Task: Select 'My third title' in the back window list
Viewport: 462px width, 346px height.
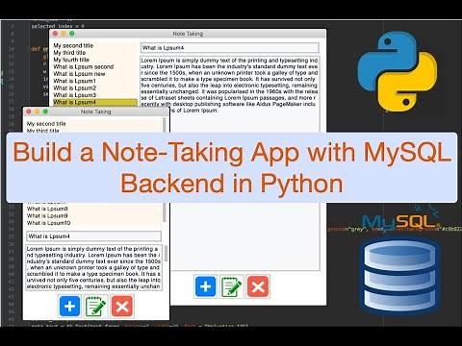Action: [x=69, y=53]
